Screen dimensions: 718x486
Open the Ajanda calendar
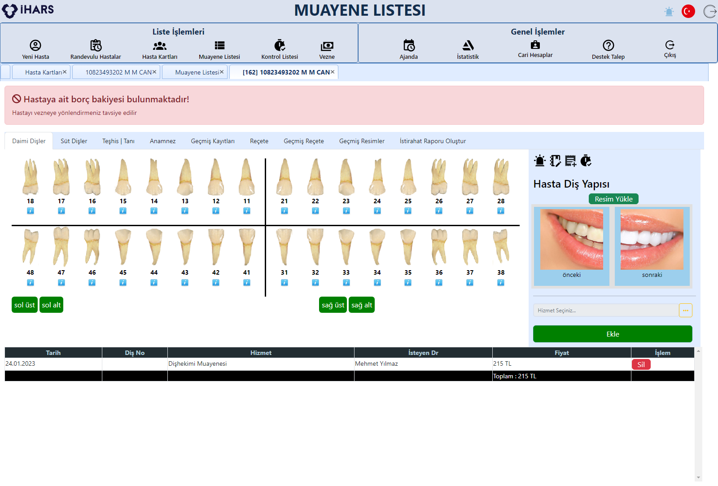pyautogui.click(x=408, y=45)
